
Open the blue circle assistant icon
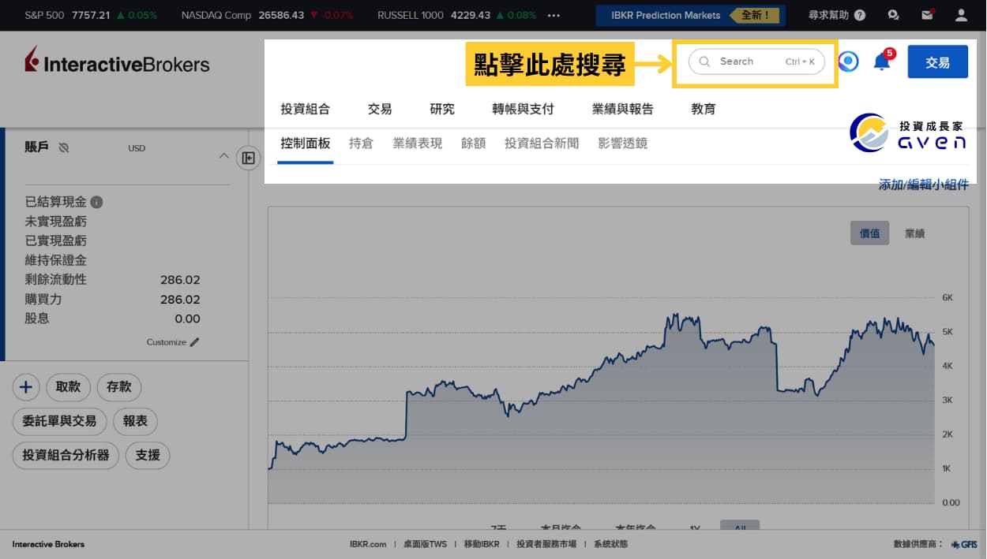click(x=848, y=61)
